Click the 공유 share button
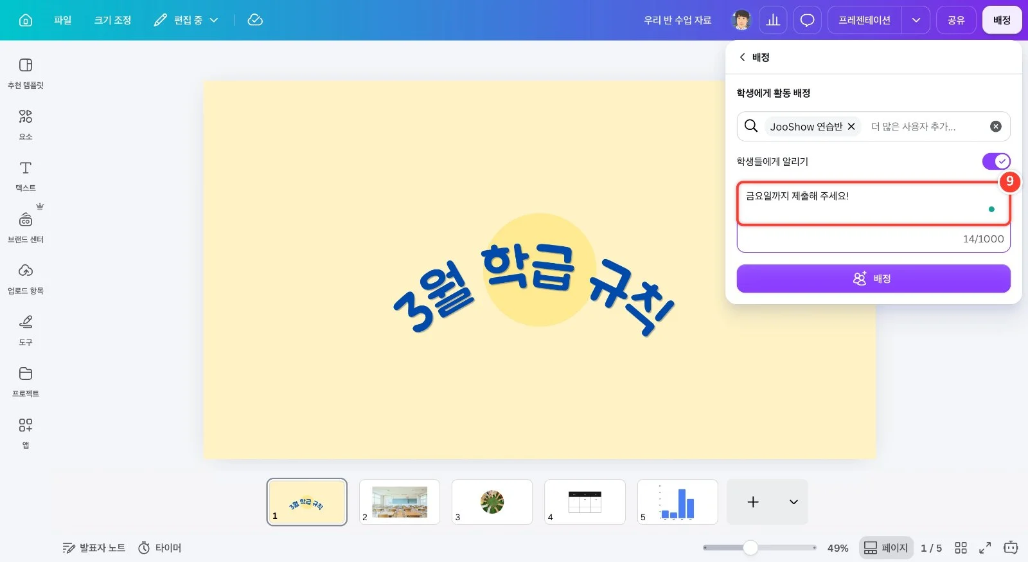Image resolution: width=1028 pixels, height=562 pixels. tap(956, 20)
